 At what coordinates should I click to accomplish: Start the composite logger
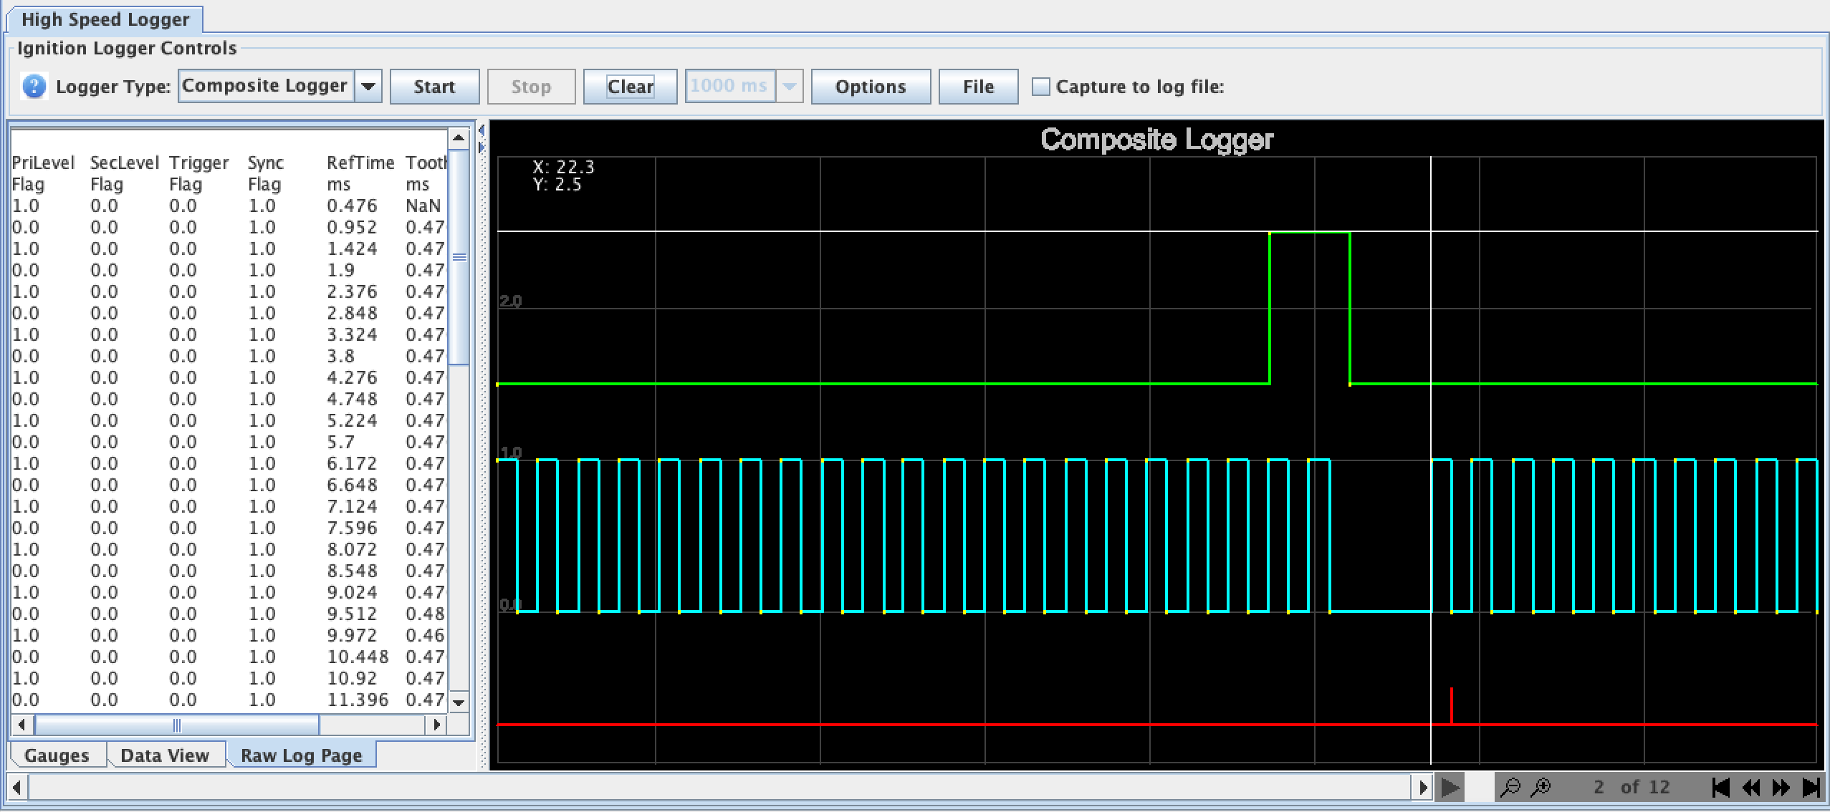[x=434, y=86]
